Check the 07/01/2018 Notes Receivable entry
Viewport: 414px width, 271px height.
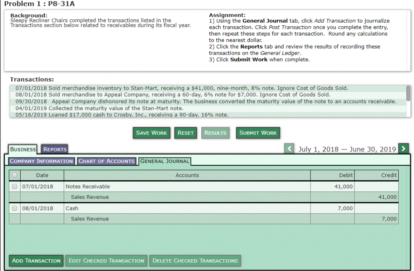[x=14, y=186]
